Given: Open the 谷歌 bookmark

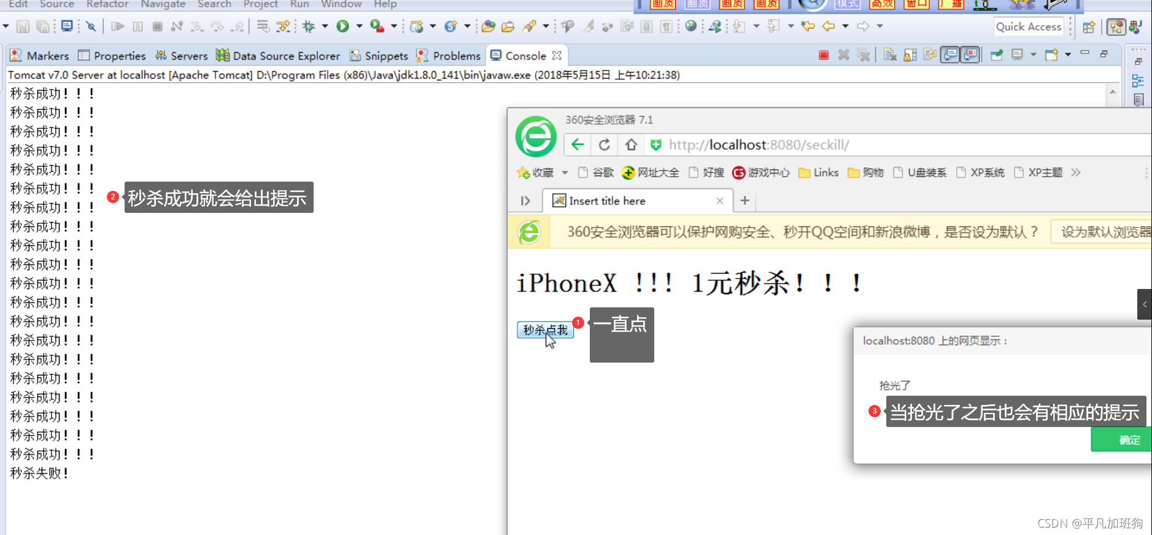Looking at the screenshot, I should [x=596, y=172].
